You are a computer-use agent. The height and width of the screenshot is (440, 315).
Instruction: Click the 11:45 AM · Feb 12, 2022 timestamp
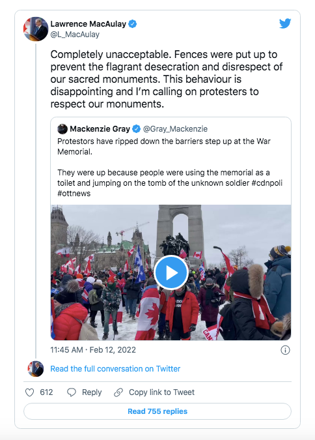pos(93,350)
